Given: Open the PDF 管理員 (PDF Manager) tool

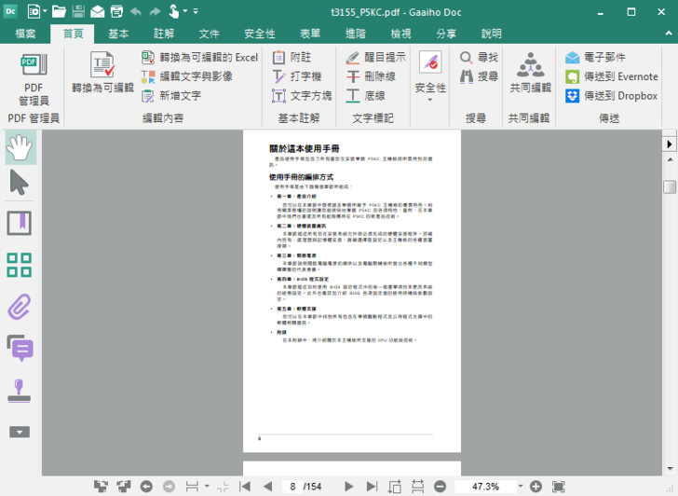Looking at the screenshot, I should click(x=34, y=78).
